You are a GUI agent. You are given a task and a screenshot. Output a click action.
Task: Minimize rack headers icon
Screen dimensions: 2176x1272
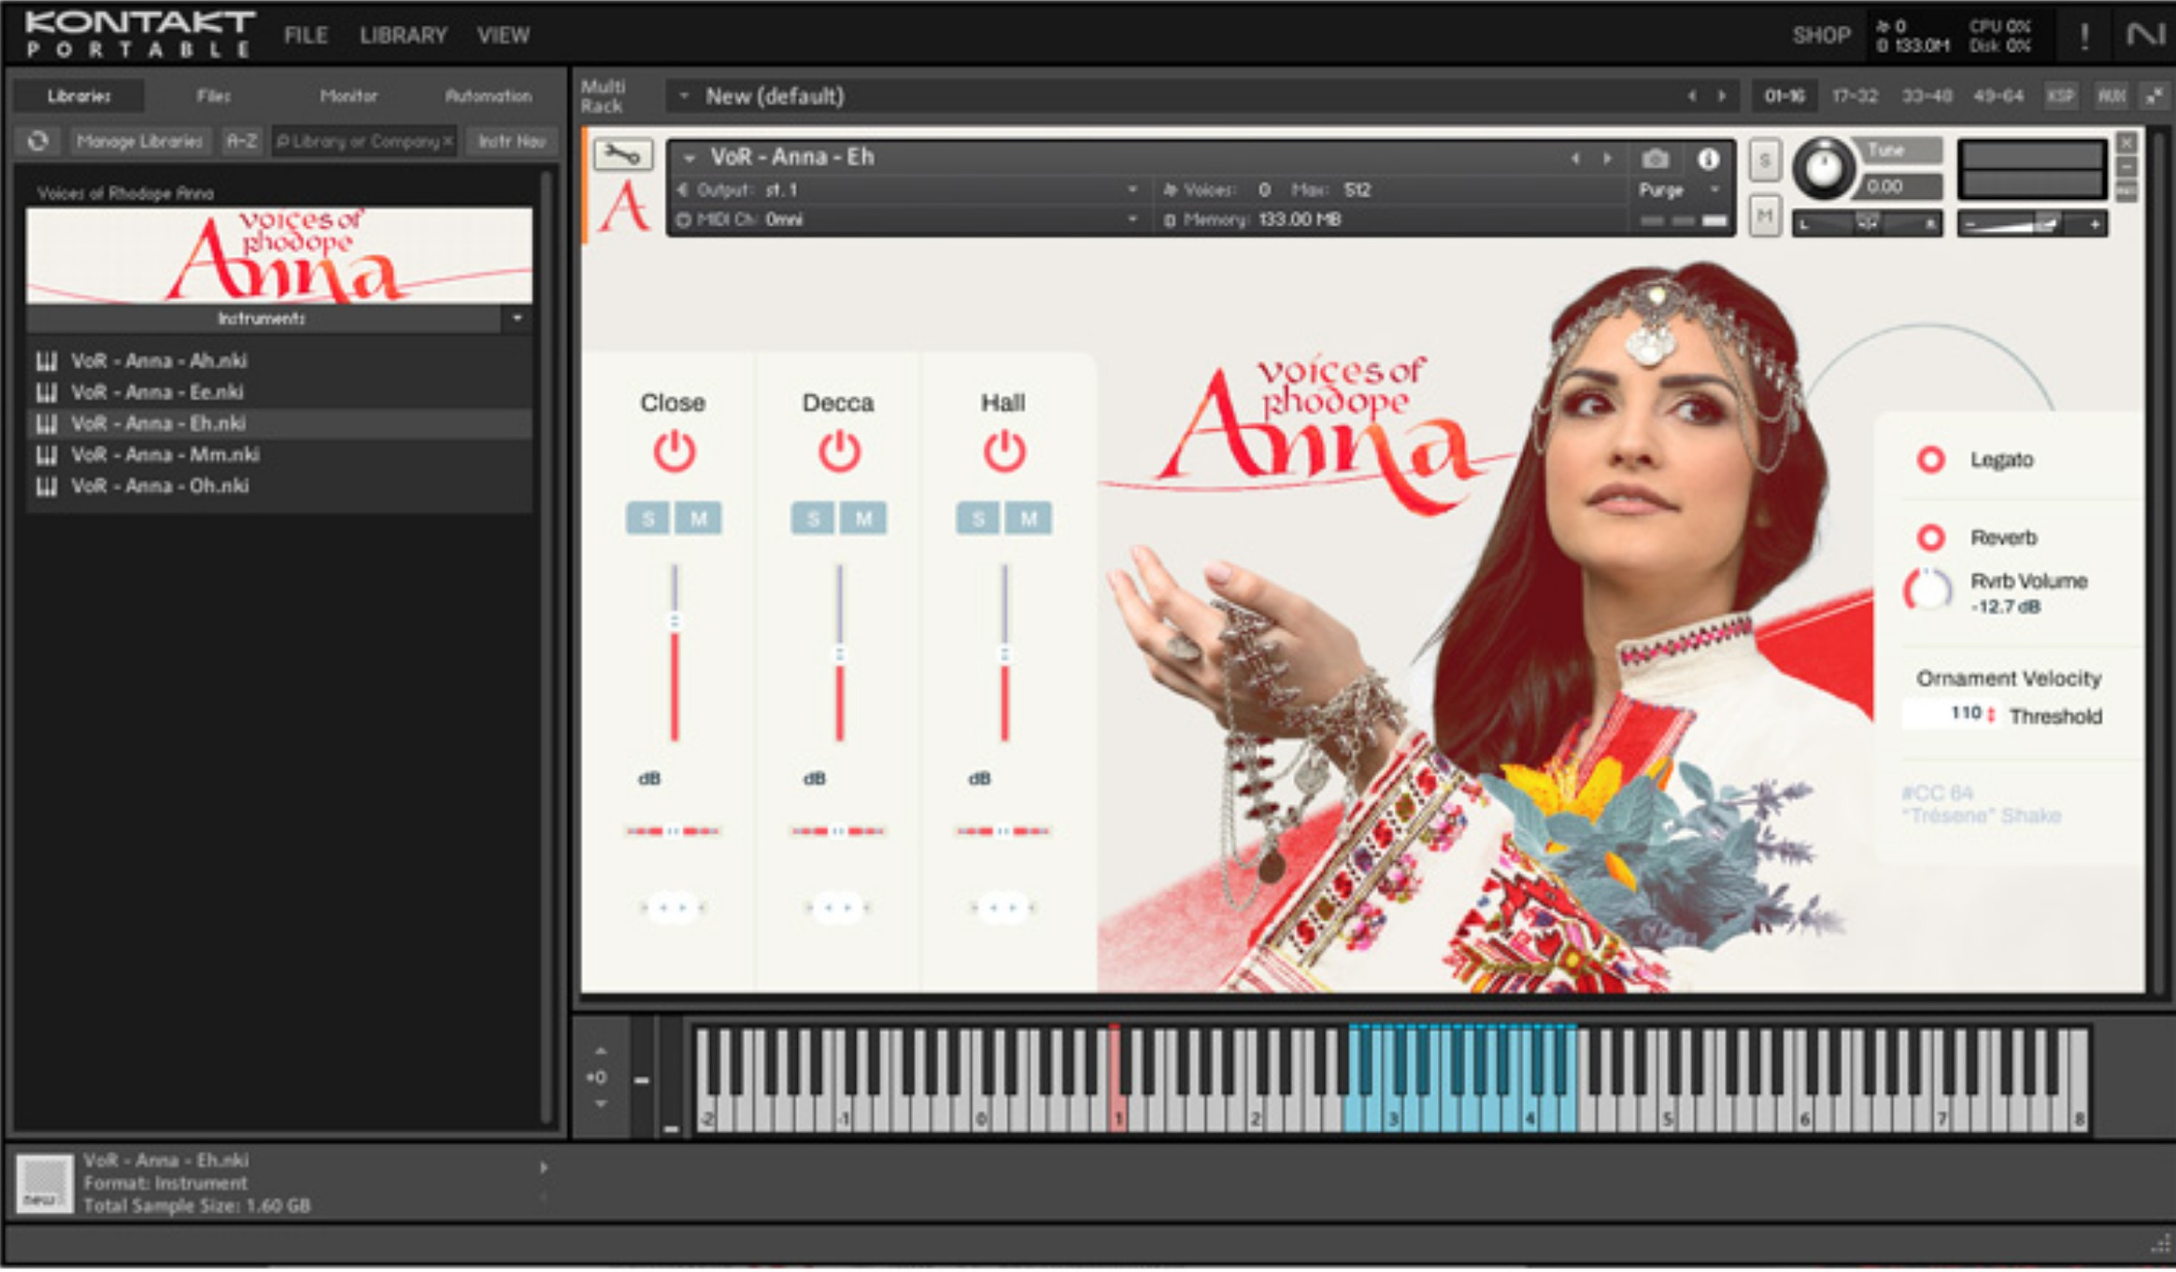point(2155,95)
